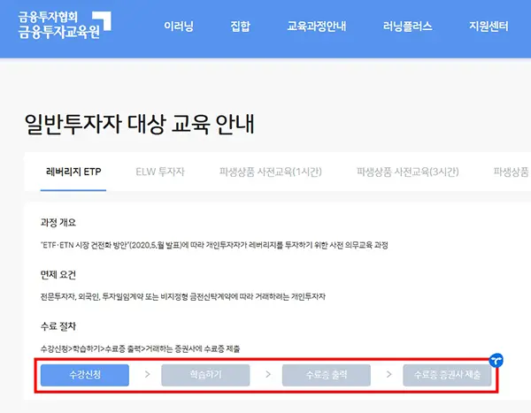The height and width of the screenshot is (413, 531).
Task: Open the 집합 menu
Action: click(240, 26)
